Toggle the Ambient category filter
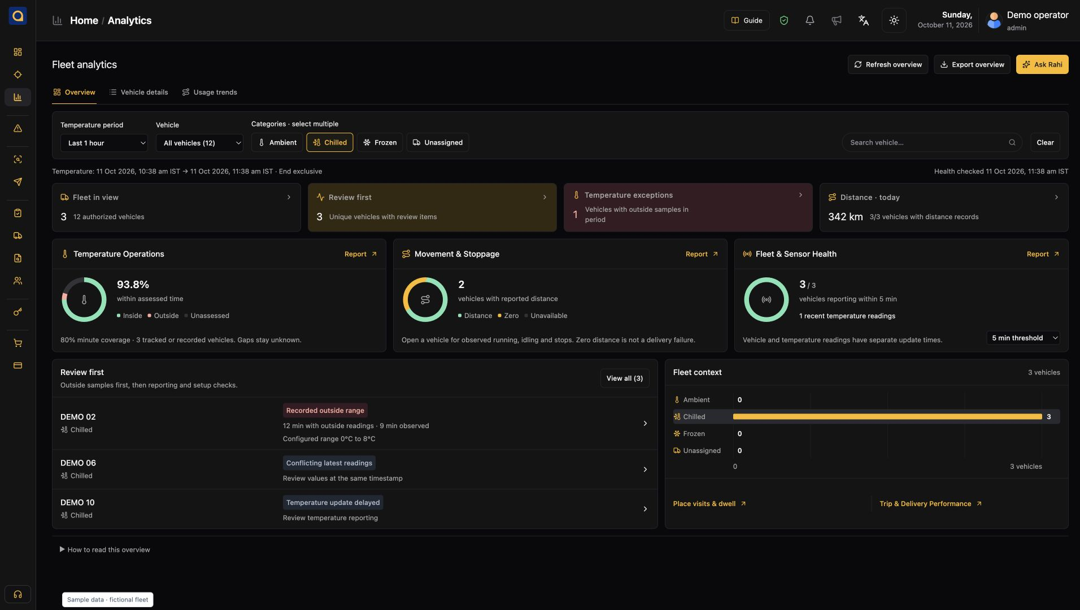The image size is (1080, 610). pyautogui.click(x=277, y=142)
